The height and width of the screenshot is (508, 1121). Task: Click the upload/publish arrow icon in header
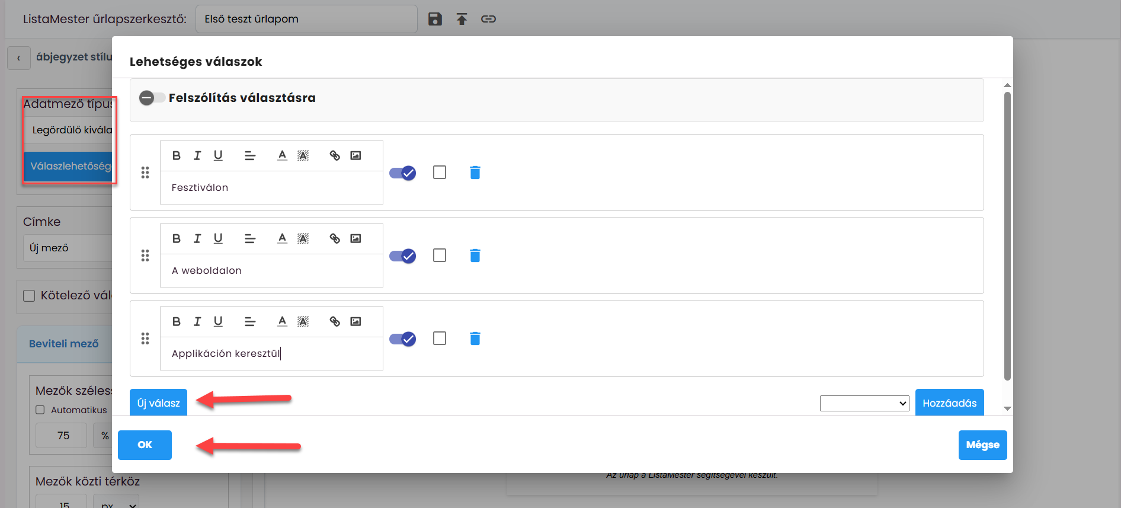462,19
